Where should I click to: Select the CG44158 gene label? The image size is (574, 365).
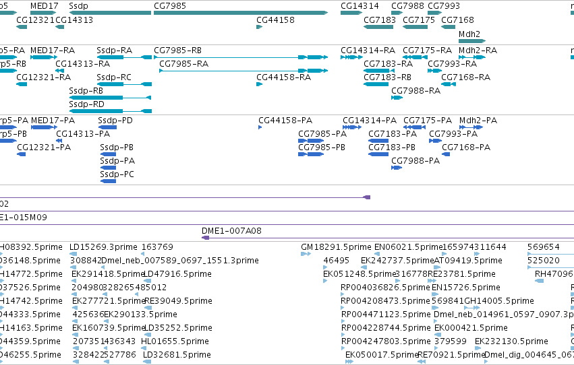(275, 20)
